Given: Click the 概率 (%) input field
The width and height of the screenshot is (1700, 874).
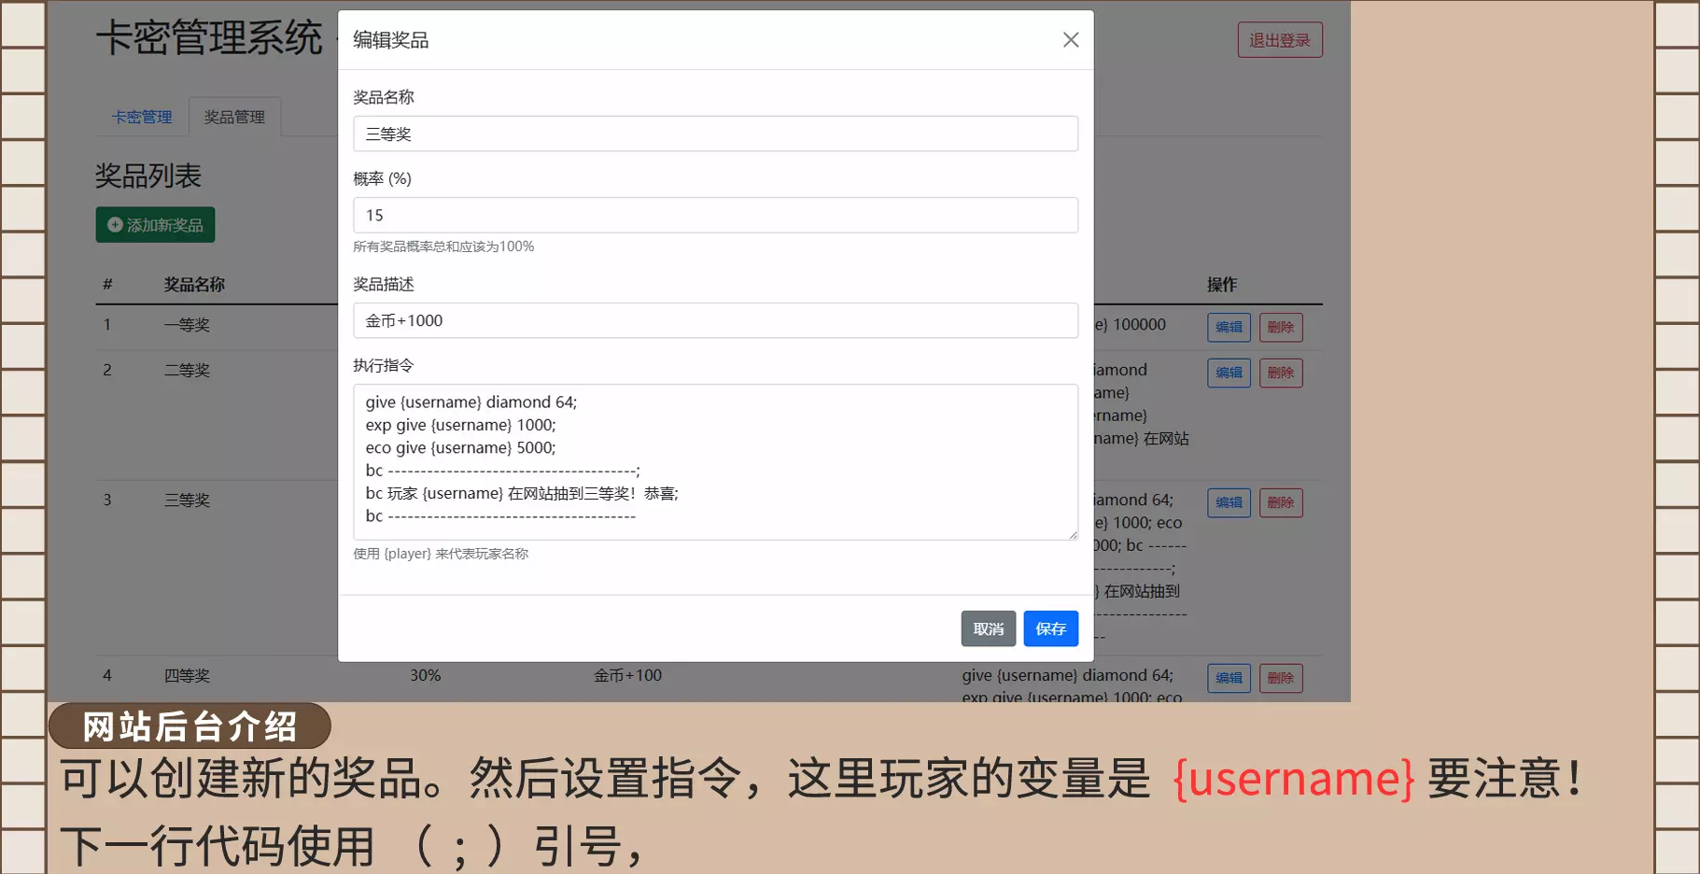Looking at the screenshot, I should tap(715, 215).
